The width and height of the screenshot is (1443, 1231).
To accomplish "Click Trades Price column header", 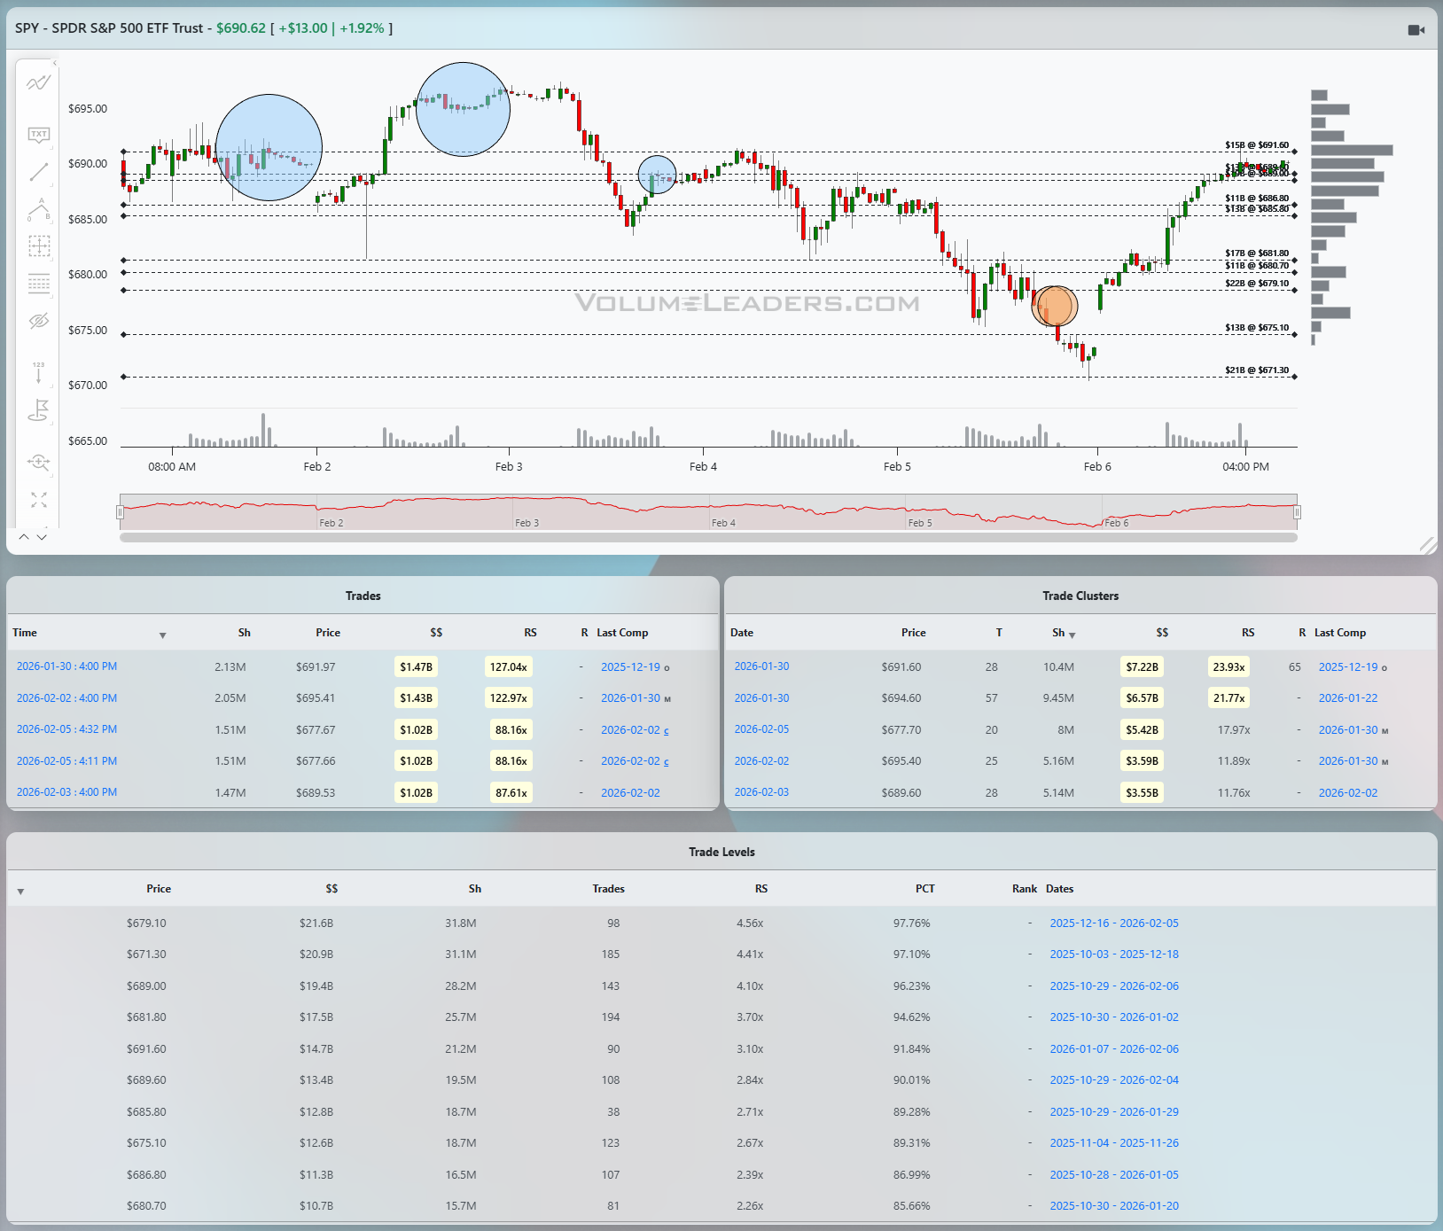I will (x=327, y=633).
